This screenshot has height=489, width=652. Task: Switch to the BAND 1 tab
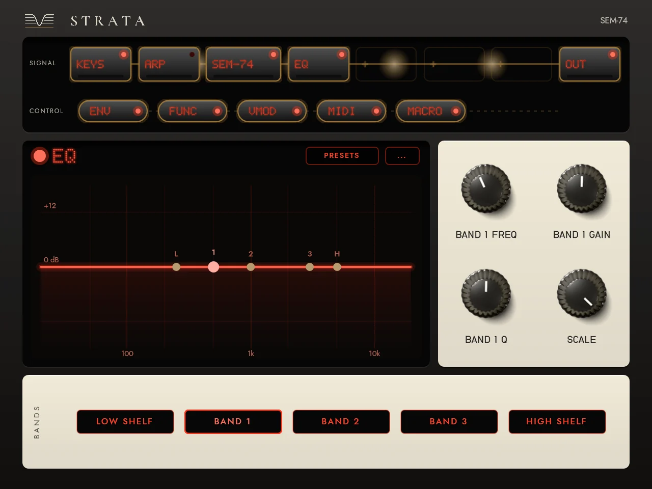click(x=233, y=422)
